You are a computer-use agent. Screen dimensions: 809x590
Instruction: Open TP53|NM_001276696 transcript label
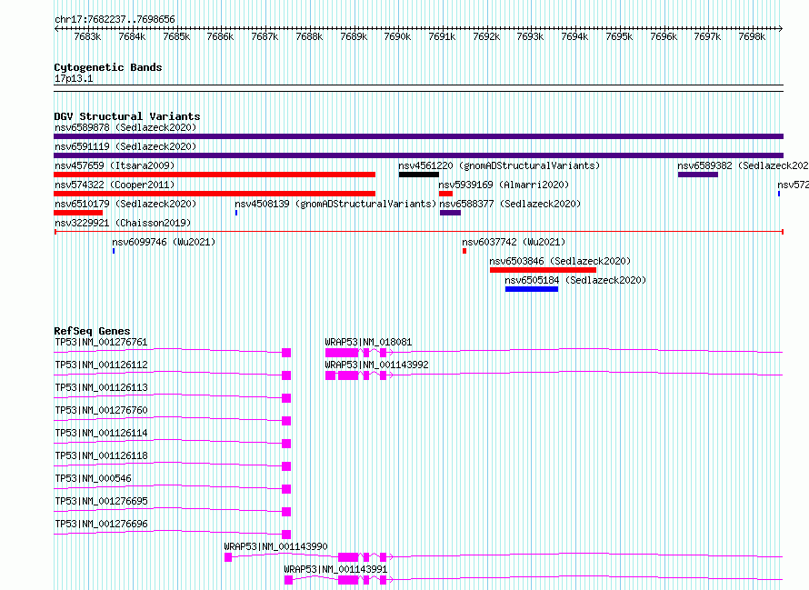pos(101,524)
